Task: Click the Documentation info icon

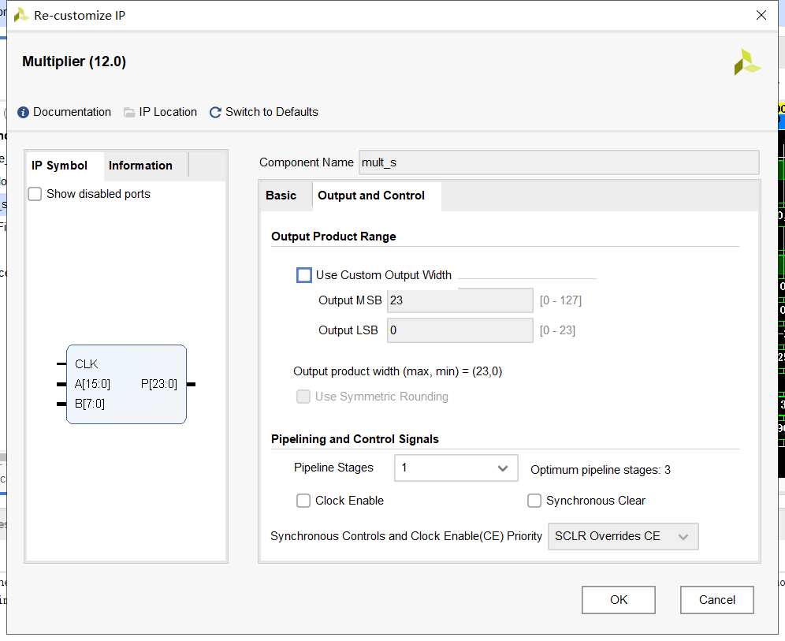Action: 23,112
